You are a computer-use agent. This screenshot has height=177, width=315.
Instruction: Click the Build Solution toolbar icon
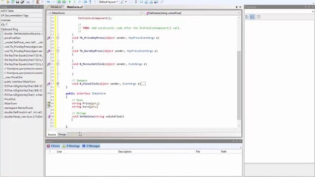[59, 2]
